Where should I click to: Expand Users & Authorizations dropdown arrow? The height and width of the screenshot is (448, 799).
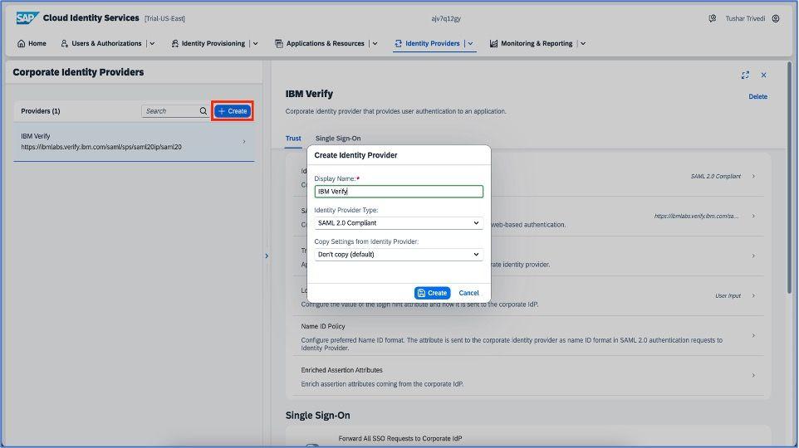click(x=152, y=44)
